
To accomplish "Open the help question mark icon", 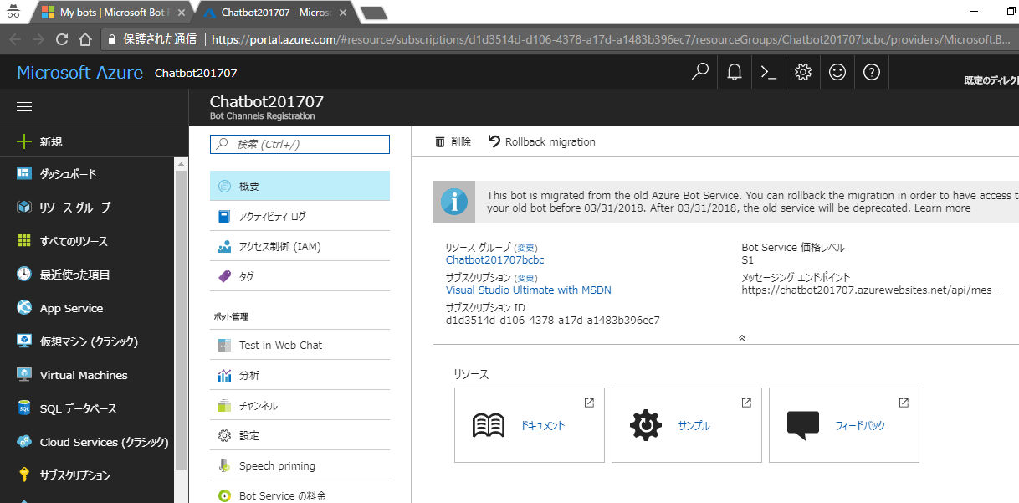I will 872,72.
